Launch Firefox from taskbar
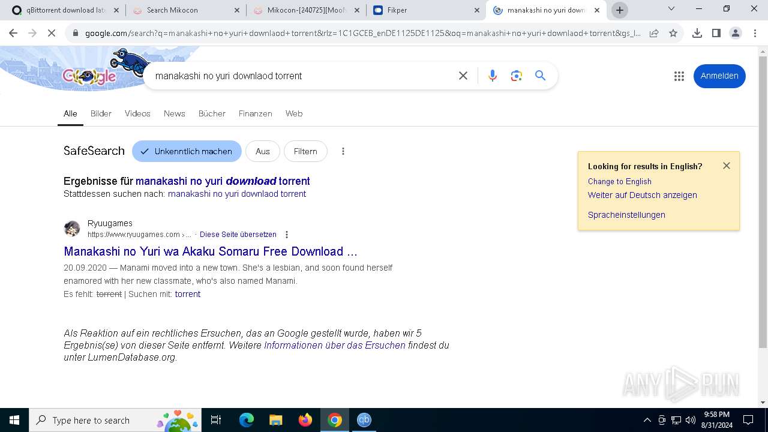 click(305, 420)
